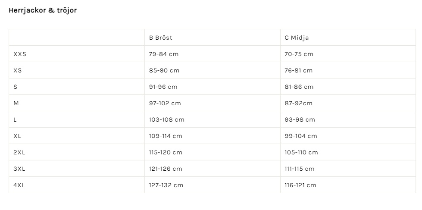The height and width of the screenshot is (210, 422).
Task: Click the 87-92cm waist cell
Action: (299, 103)
